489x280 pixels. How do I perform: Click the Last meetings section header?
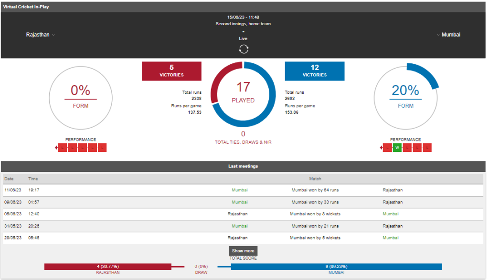click(243, 166)
